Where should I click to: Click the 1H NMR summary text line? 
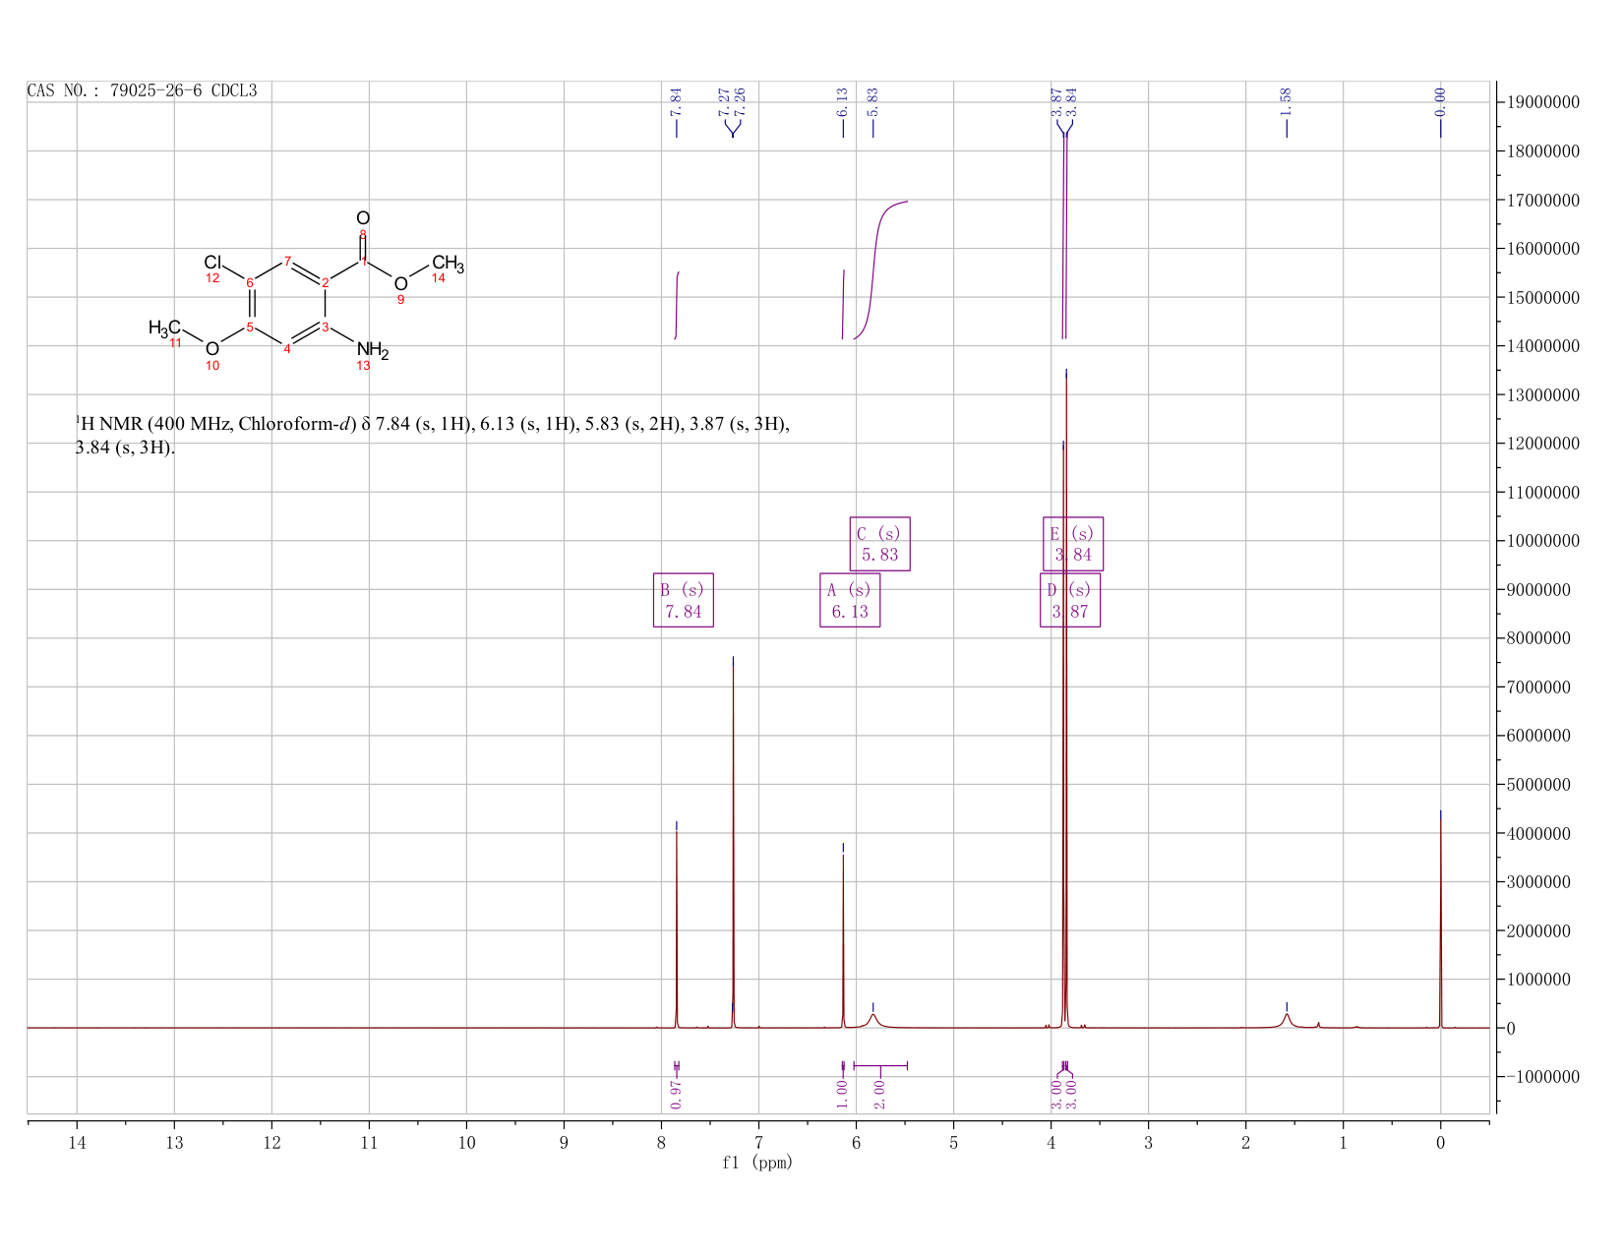433,436
